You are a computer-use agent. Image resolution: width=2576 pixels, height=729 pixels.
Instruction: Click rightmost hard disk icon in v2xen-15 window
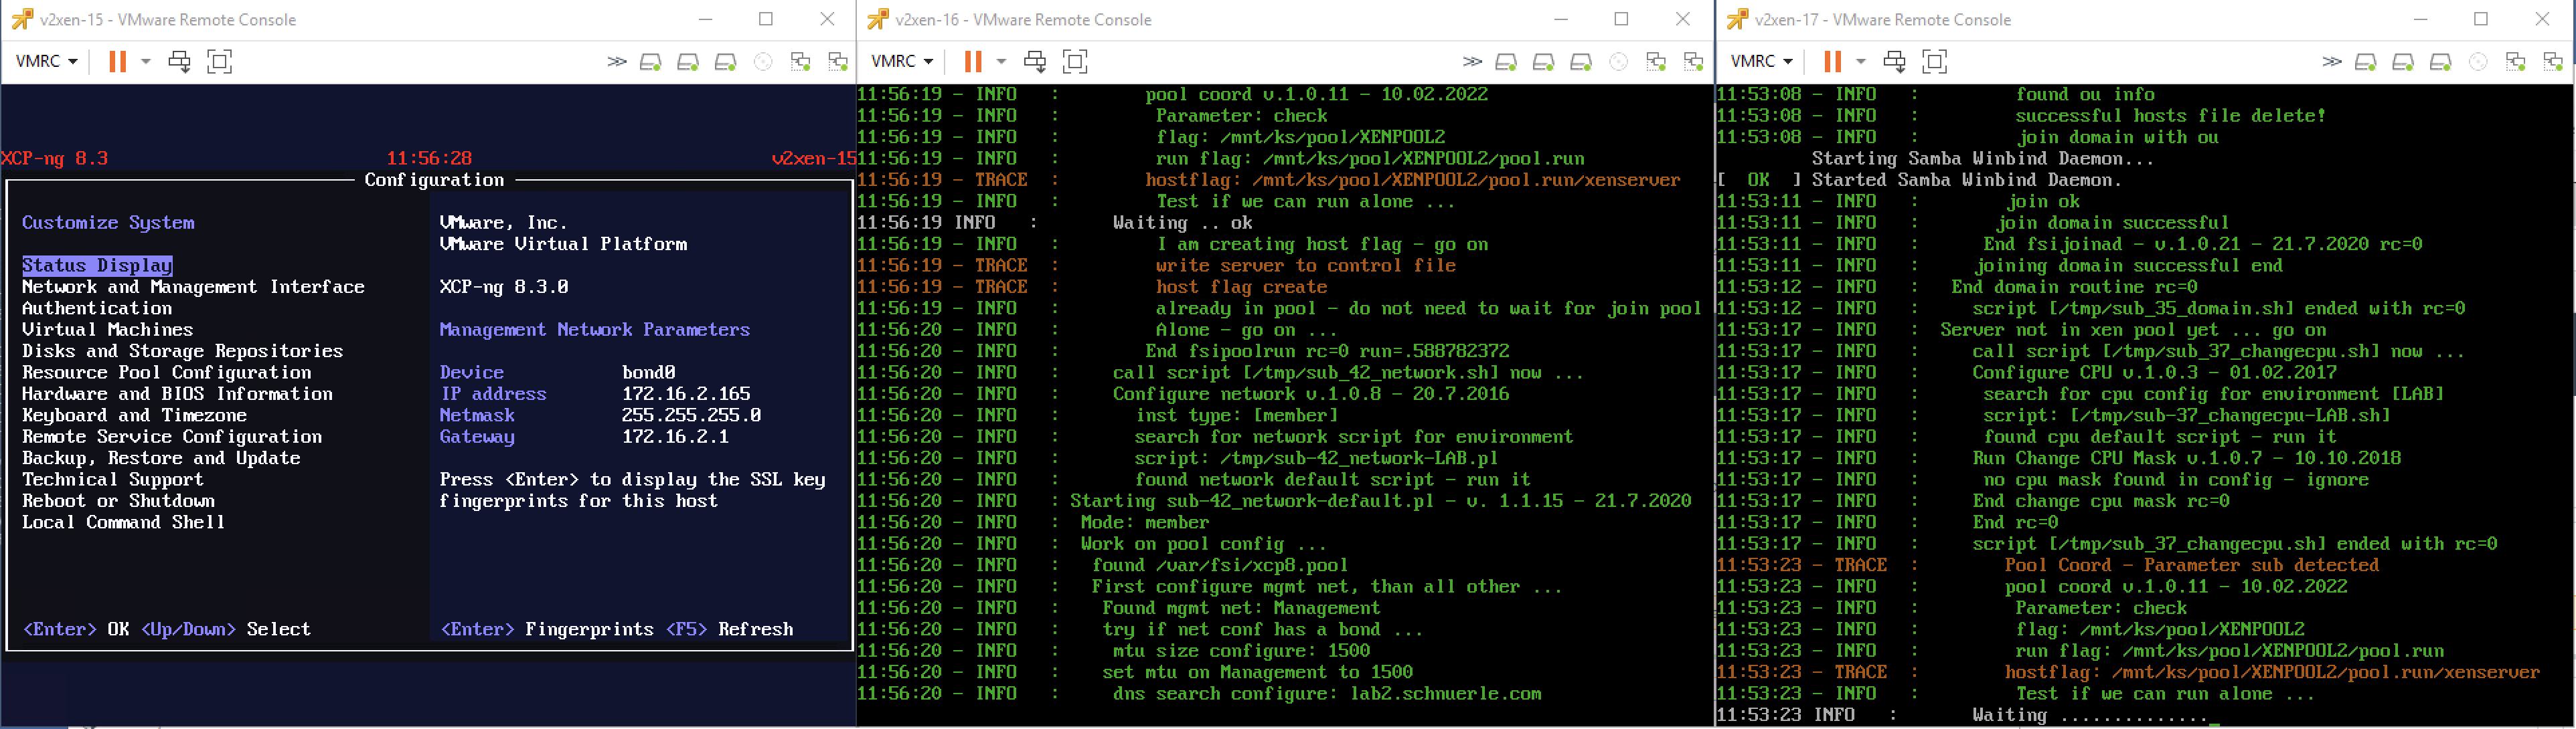click(x=726, y=62)
